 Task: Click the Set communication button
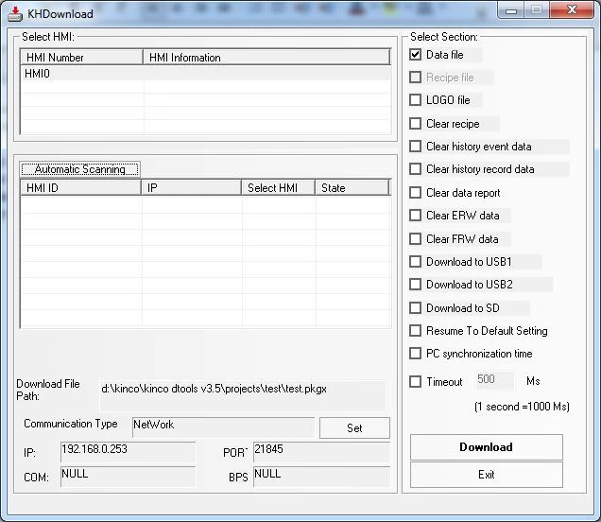click(354, 428)
